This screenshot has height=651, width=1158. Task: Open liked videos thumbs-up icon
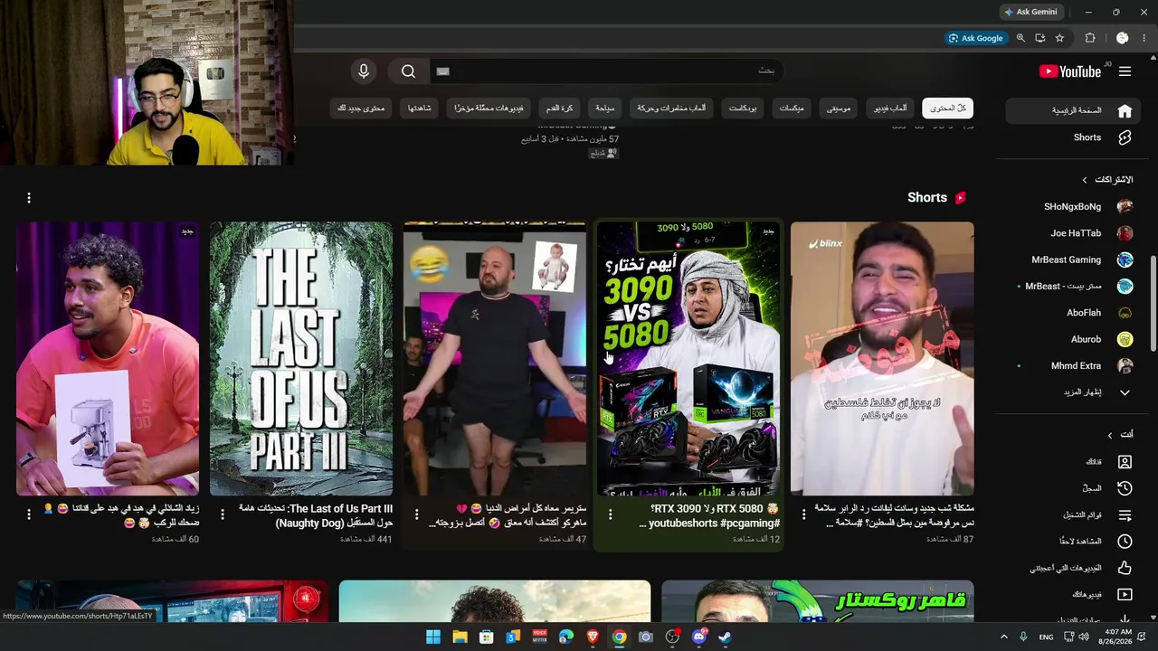(1125, 568)
